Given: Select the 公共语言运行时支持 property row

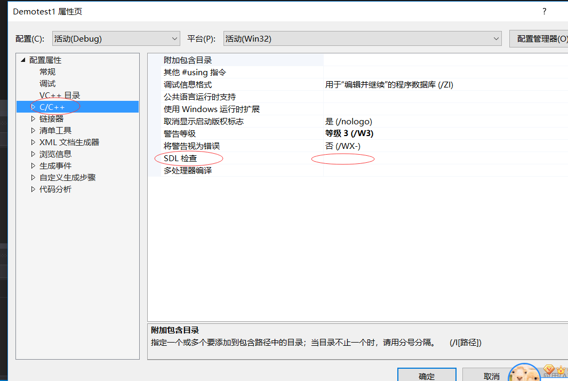Looking at the screenshot, I should pyautogui.click(x=242, y=97).
